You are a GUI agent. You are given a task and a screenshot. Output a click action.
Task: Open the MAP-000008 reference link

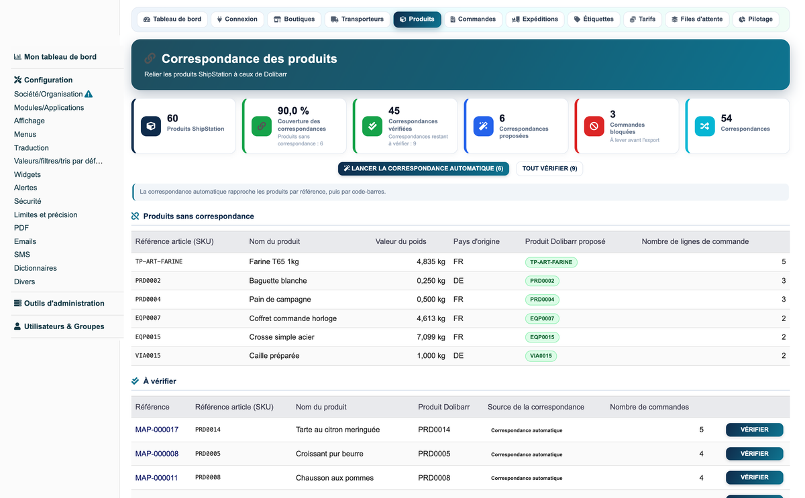[157, 454]
